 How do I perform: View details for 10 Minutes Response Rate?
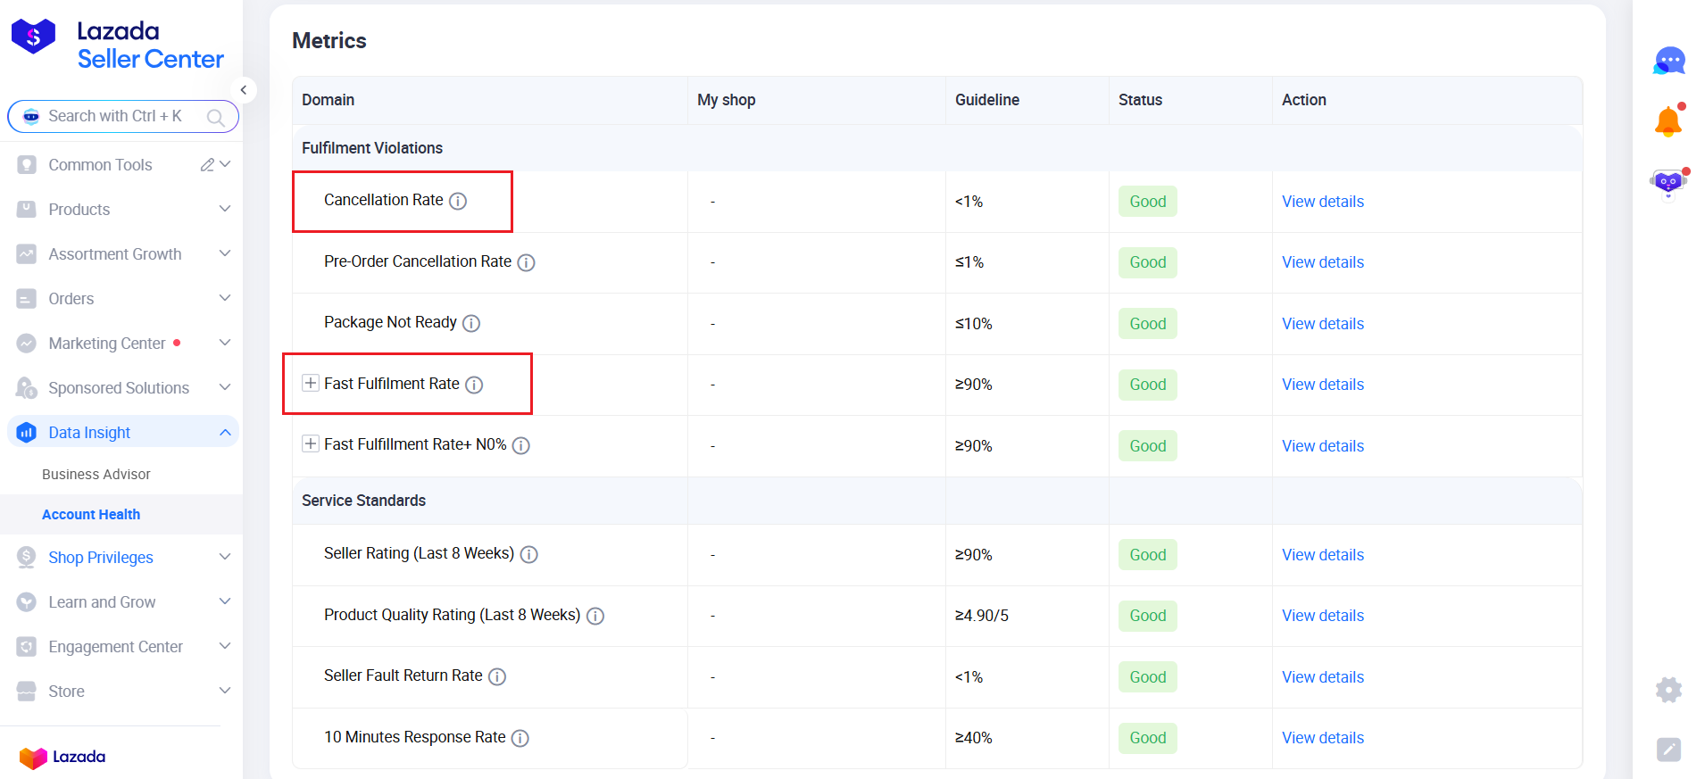pyautogui.click(x=1322, y=738)
